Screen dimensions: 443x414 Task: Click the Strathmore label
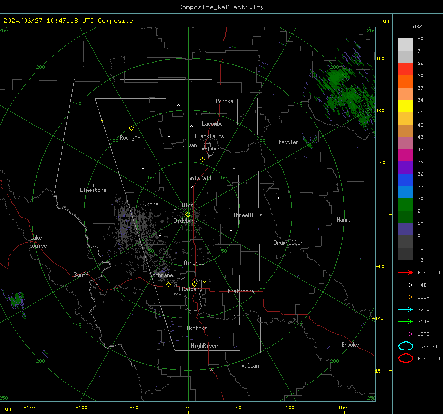coord(239,291)
